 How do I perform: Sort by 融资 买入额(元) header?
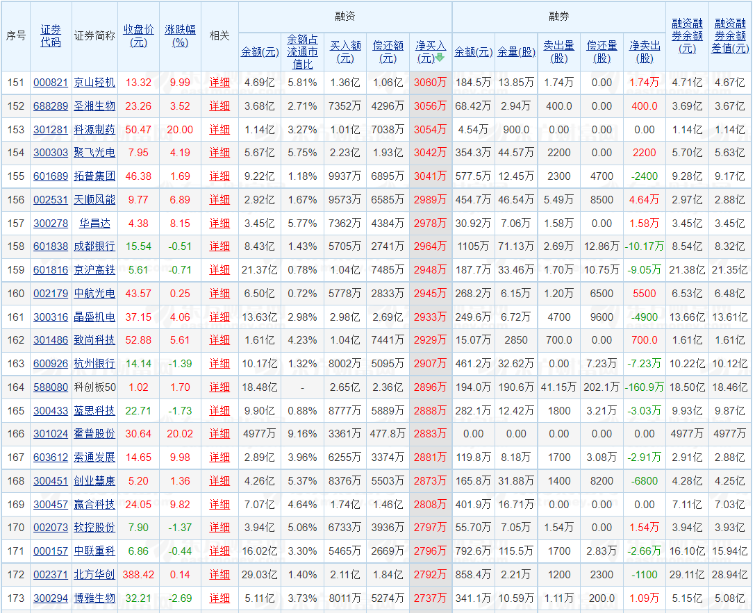pyautogui.click(x=345, y=51)
